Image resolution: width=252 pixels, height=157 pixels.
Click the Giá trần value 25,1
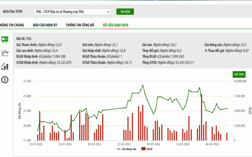point(115,45)
